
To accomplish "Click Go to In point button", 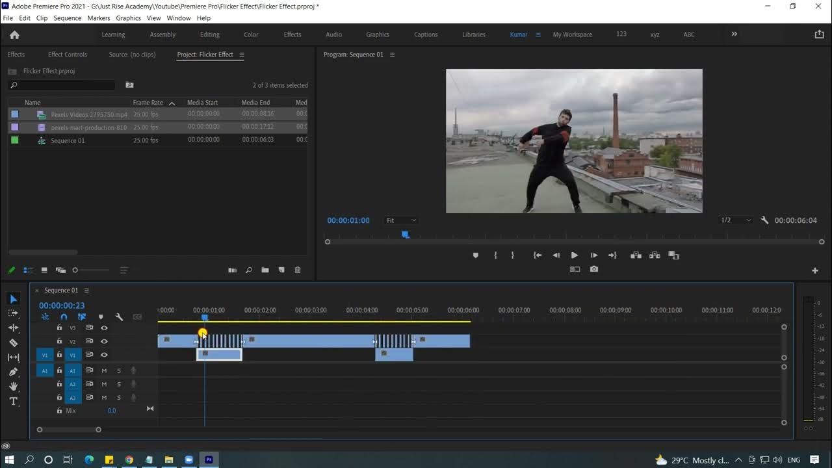I will tap(538, 255).
